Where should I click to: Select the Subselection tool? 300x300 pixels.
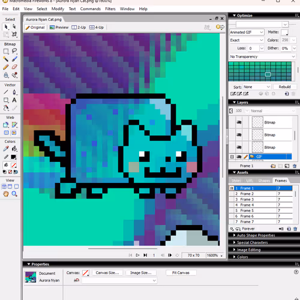point(14,26)
